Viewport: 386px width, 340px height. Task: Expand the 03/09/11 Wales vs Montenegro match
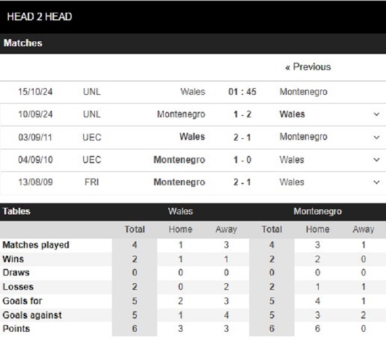pyautogui.click(x=377, y=137)
